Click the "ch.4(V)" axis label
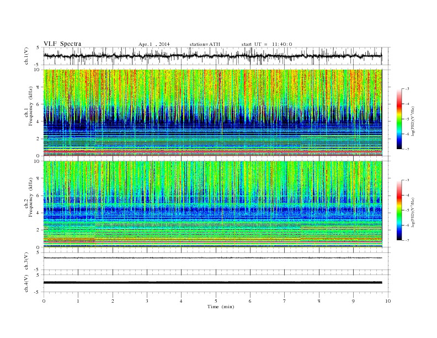 26,283
